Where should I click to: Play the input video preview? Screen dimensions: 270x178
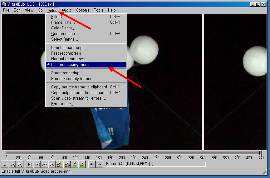pyautogui.click(x=12, y=164)
